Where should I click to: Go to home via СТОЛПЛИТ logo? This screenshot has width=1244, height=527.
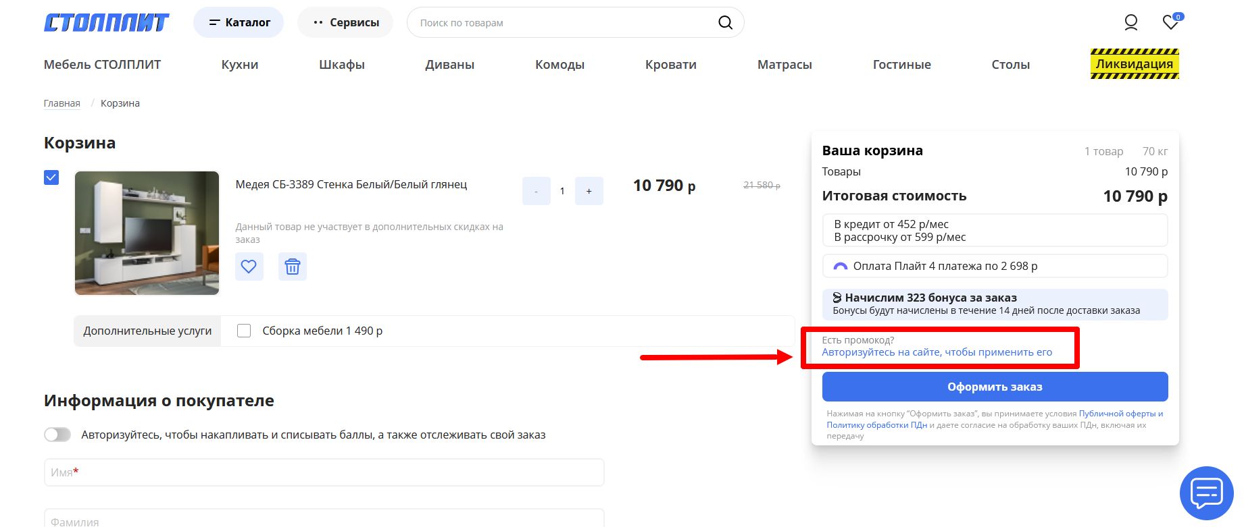pyautogui.click(x=107, y=23)
